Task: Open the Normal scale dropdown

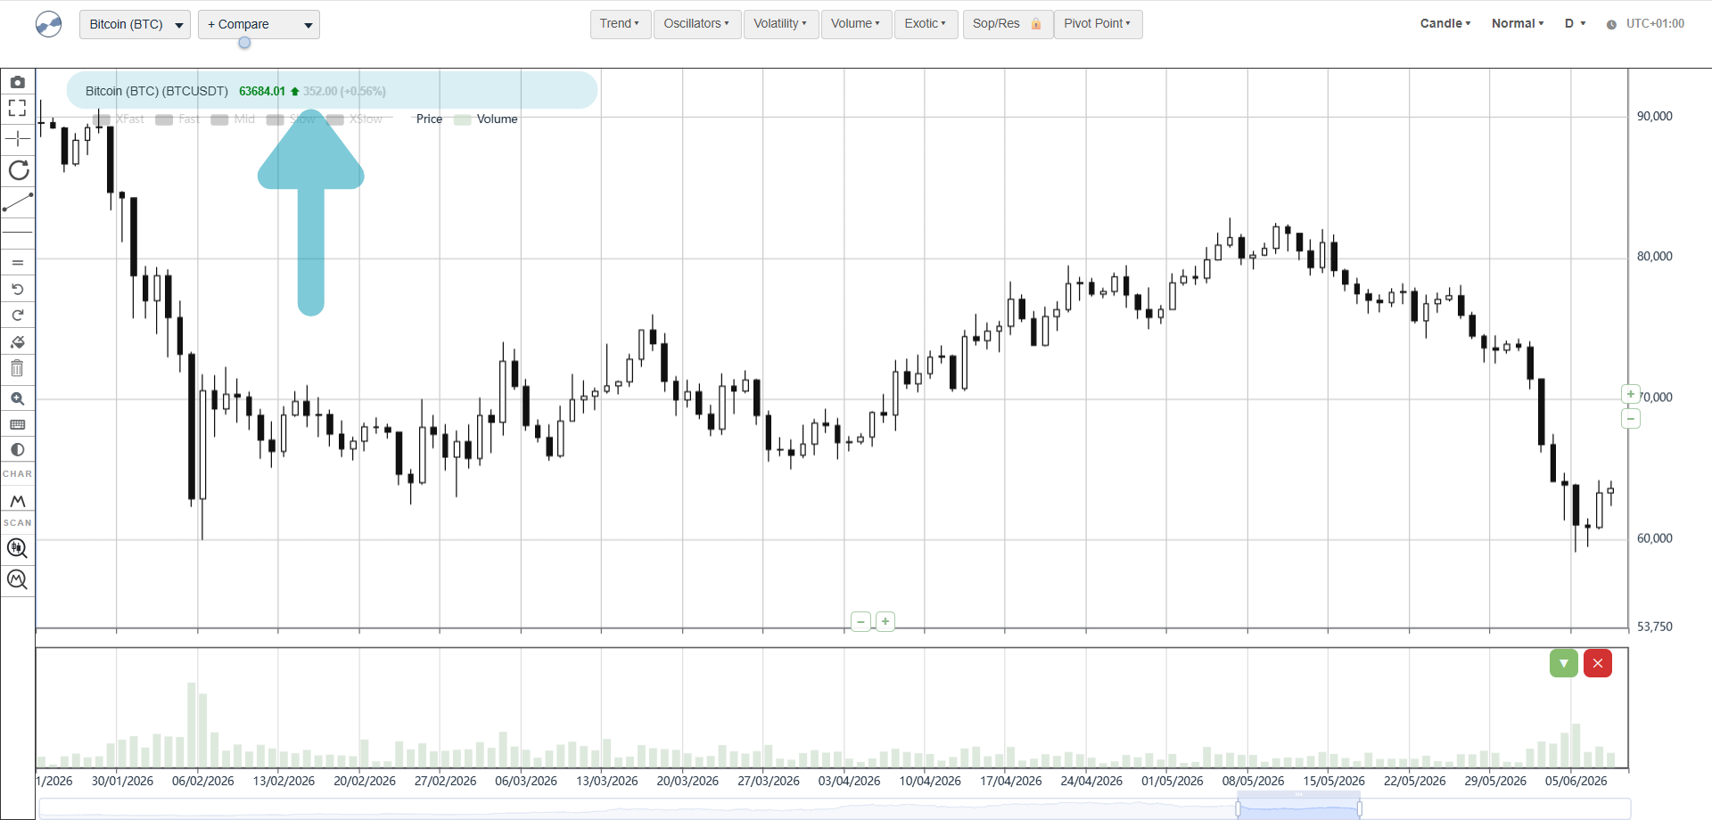Action: tap(1518, 24)
